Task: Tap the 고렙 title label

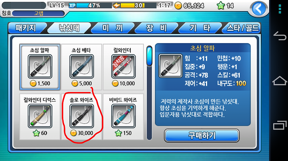Action: 38,14
